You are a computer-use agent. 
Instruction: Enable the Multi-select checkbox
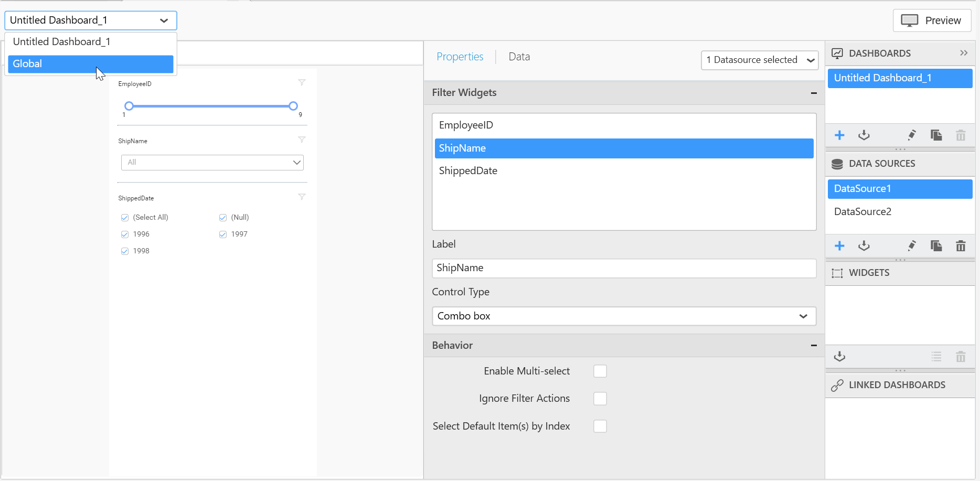(x=600, y=371)
